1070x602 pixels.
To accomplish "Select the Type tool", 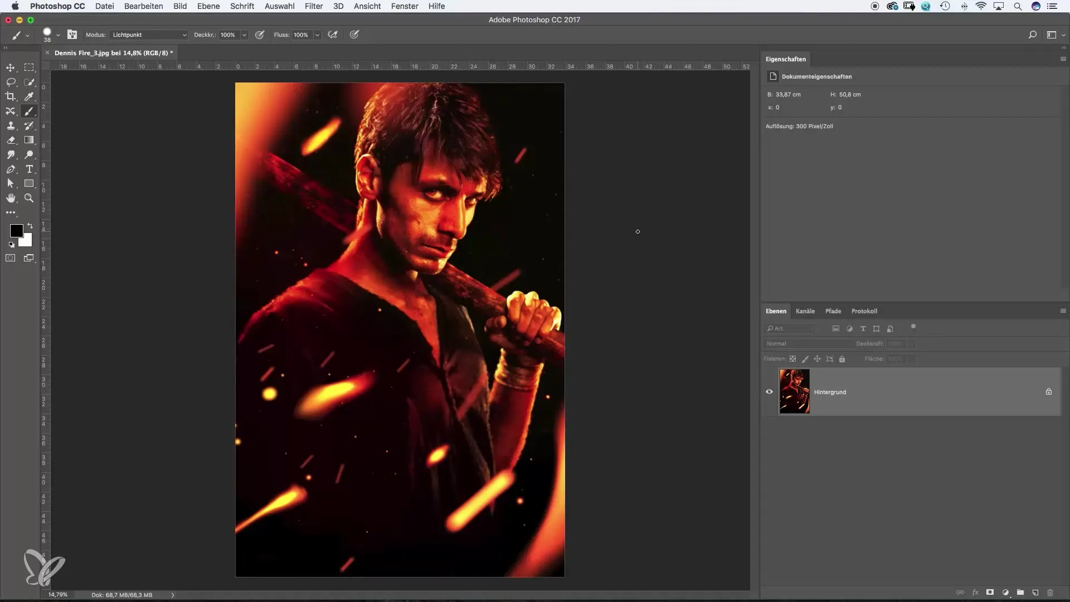I will point(29,169).
